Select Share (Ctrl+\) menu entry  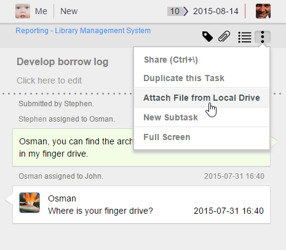click(x=202, y=60)
